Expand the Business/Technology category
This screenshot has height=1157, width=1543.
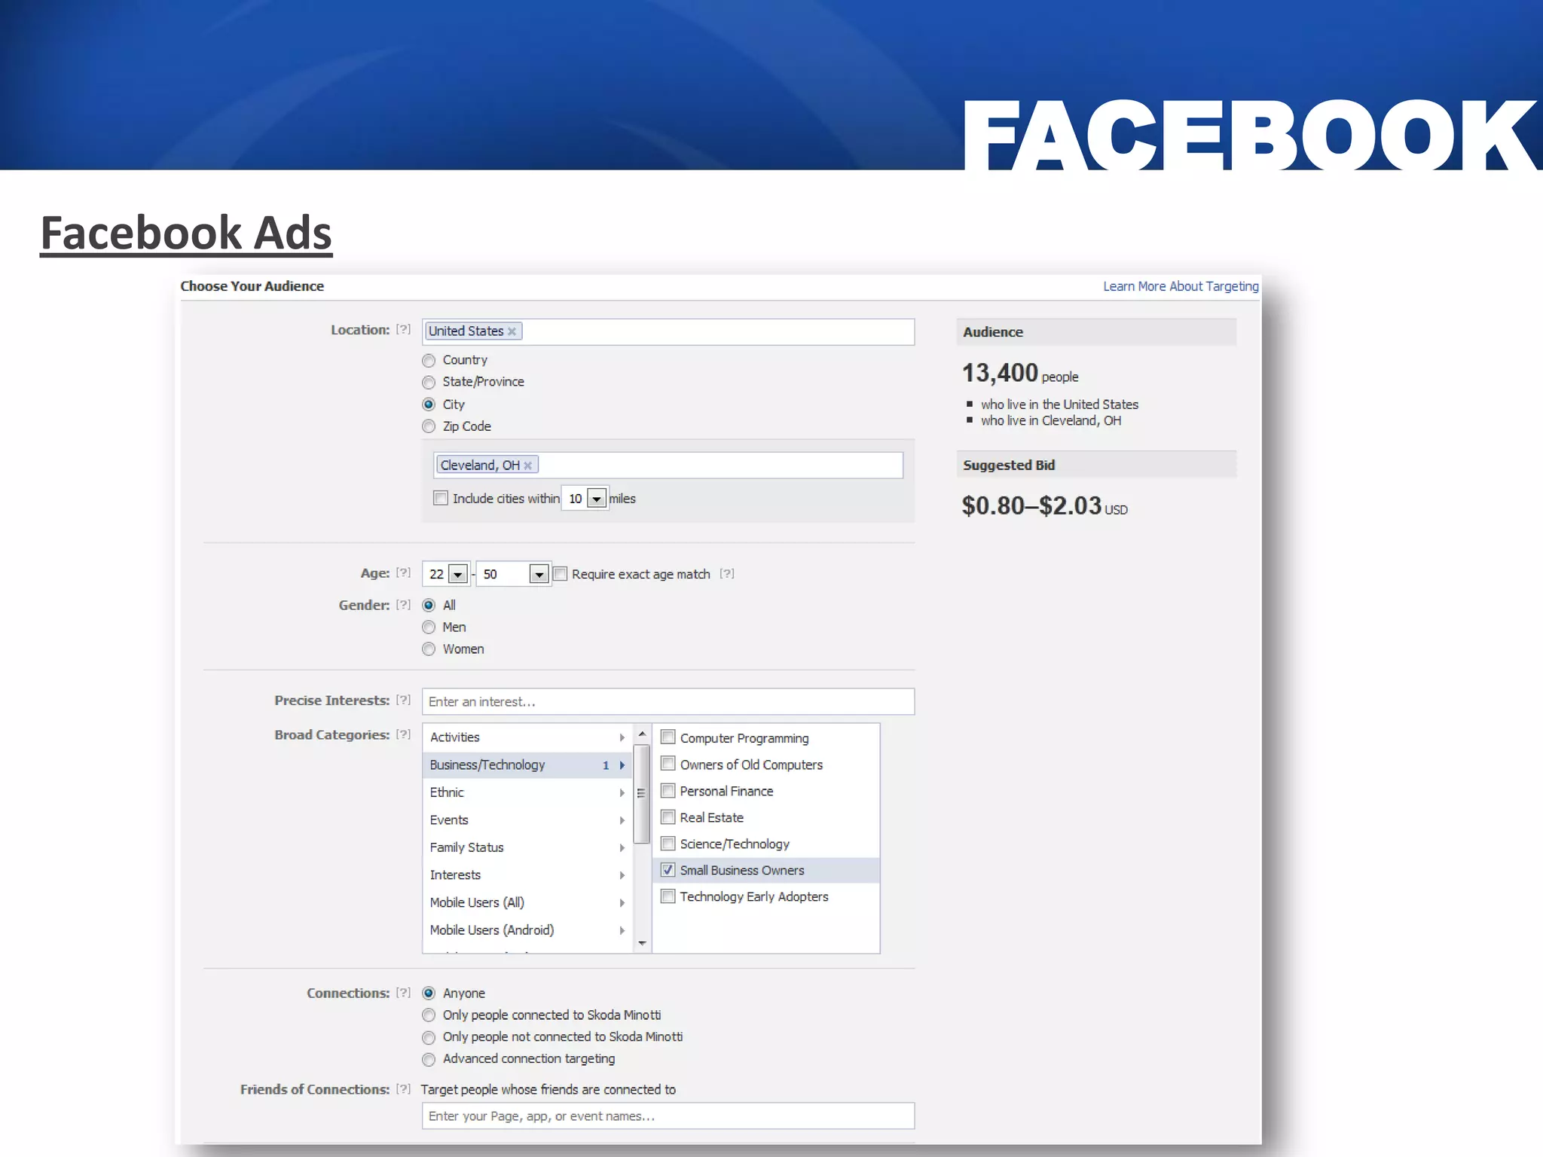(x=527, y=765)
